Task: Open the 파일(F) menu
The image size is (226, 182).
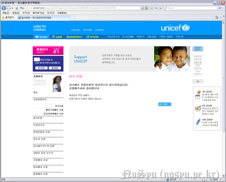Action: (6, 13)
